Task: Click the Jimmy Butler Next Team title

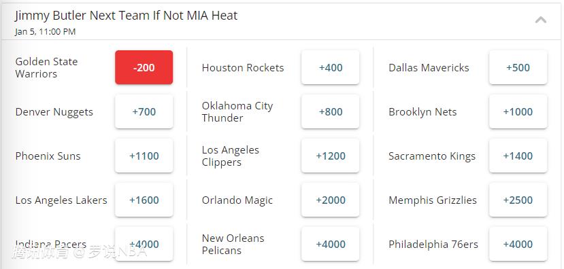Action: click(x=127, y=16)
